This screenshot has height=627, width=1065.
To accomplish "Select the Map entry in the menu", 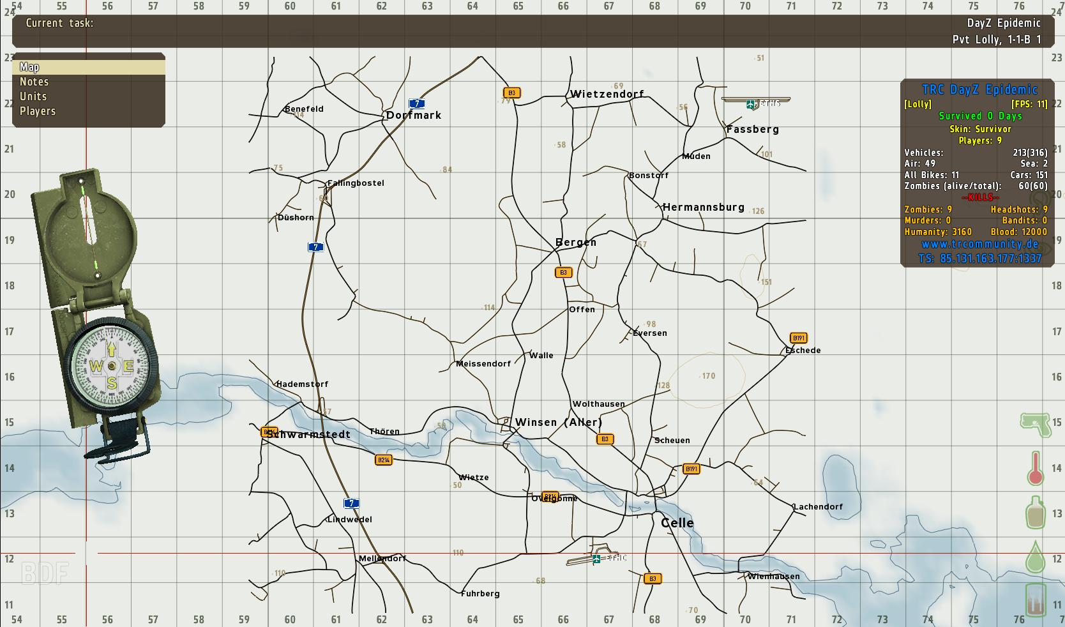I will 89,67.
